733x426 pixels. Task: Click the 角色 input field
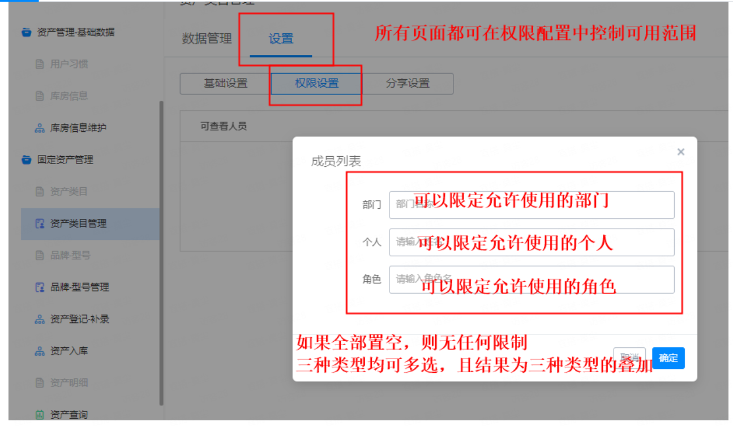coord(531,279)
